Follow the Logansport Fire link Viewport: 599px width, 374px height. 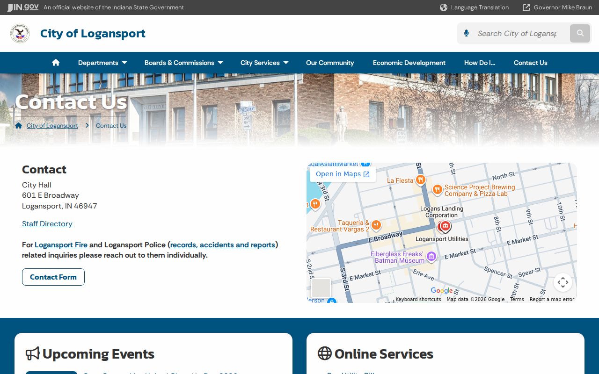(x=61, y=245)
